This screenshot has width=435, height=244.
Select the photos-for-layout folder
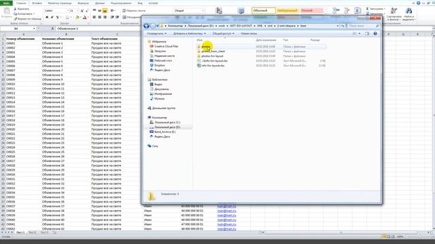[212, 56]
